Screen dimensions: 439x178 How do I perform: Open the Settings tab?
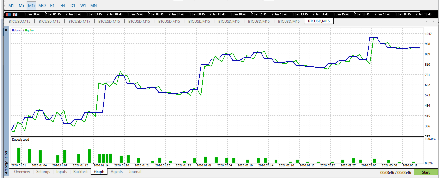coord(43,172)
